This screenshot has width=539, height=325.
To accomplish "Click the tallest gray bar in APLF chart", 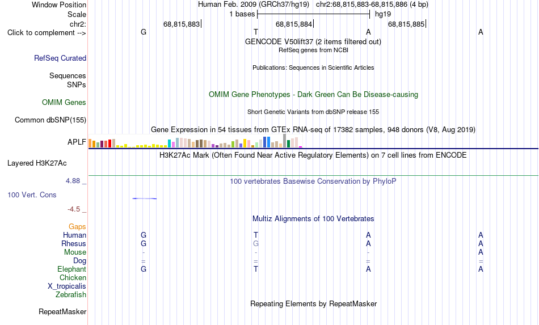I will (284, 141).
